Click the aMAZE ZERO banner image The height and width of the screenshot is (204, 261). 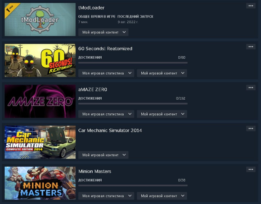click(x=40, y=101)
